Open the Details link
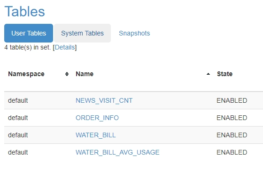The image size is (263, 170). [x=65, y=47]
